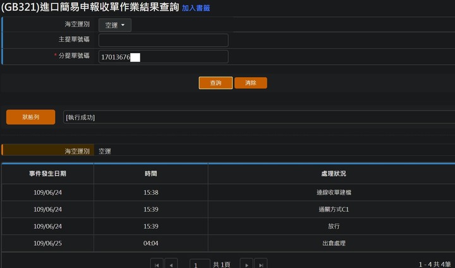The height and width of the screenshot is (268, 455).
Task: Click the 事件發生日期 column header
Action: [x=47, y=174]
